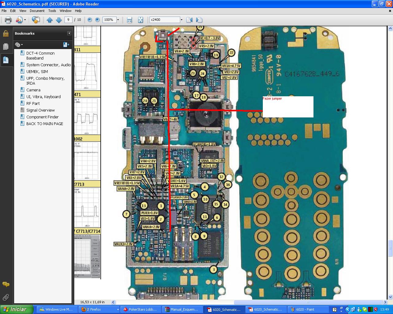Go to next page with down arrow
Image resolution: width=393 pixels, height=314 pixels.
coord(59,20)
